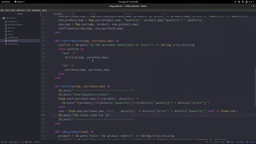Collapse the elixir_tutorial project folder

tap(2, 18)
